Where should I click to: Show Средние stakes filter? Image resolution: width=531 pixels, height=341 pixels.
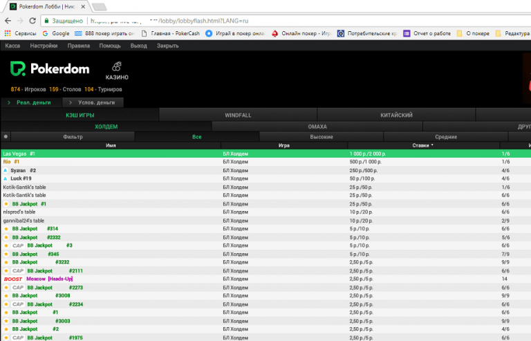pos(446,137)
